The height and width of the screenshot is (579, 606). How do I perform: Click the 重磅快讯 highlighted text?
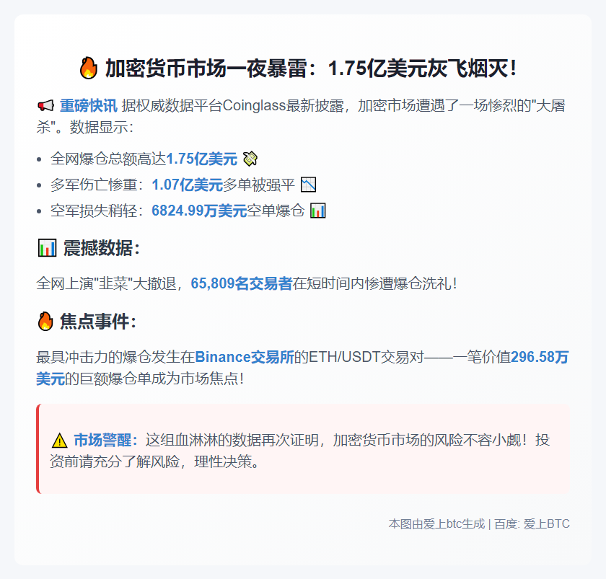tap(89, 105)
